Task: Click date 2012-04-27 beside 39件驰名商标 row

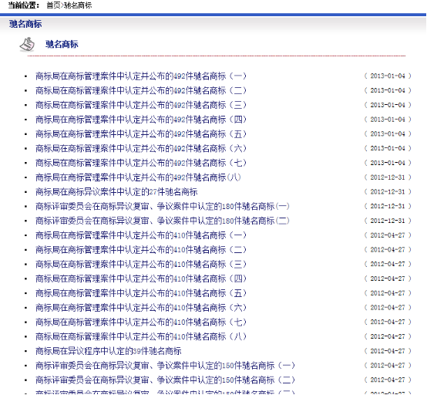Action: pos(388,351)
